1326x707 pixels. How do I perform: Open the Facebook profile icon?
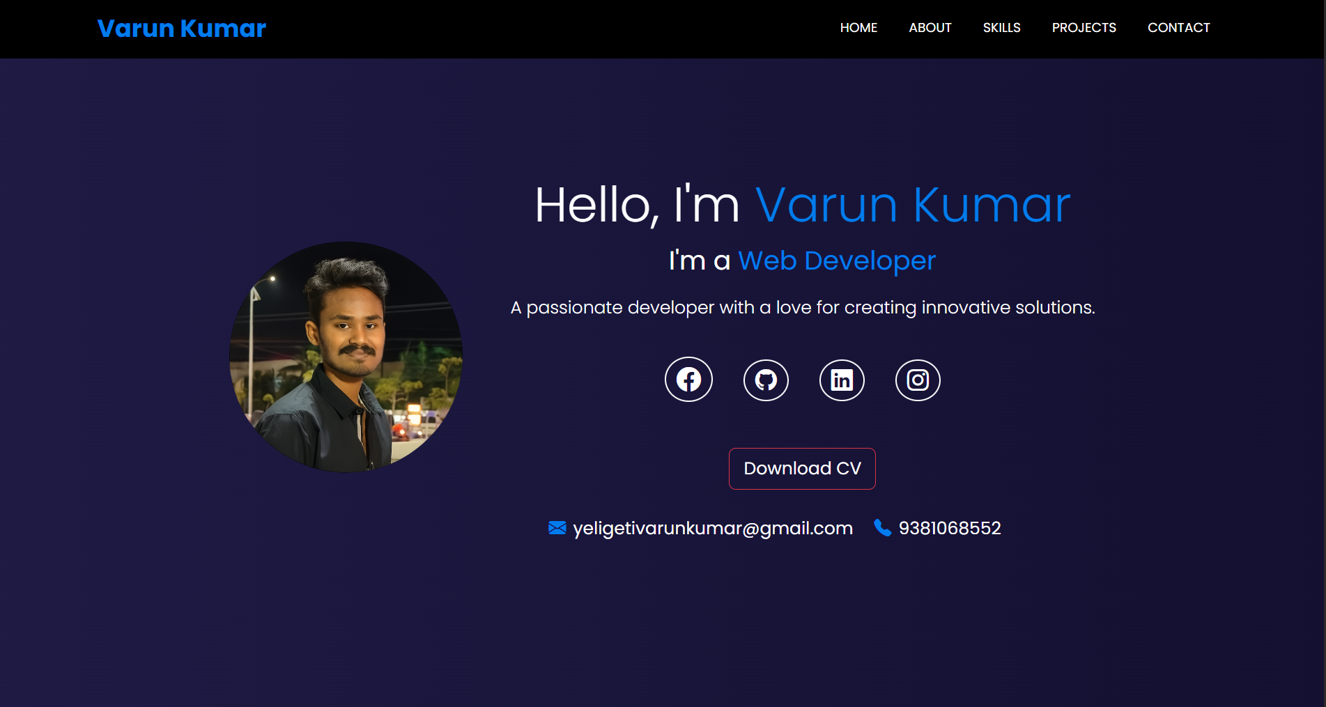[x=688, y=380]
